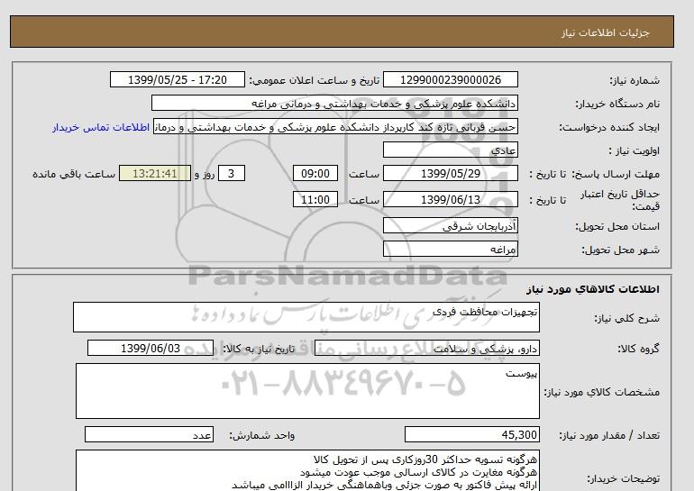Click the حداقل تاریخ اعتبار قیمت label

620,200
